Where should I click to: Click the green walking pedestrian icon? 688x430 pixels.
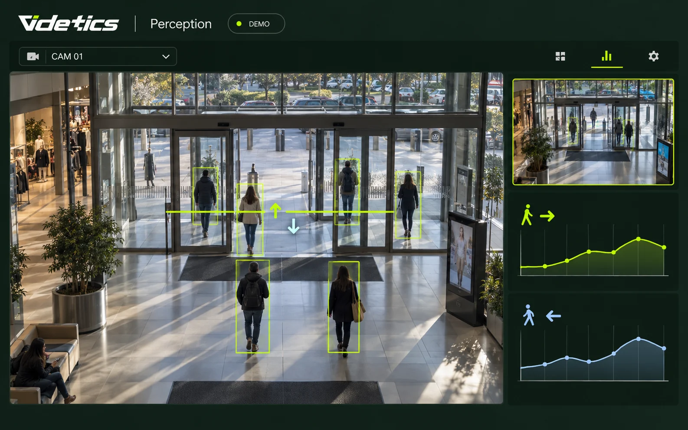pos(527,215)
